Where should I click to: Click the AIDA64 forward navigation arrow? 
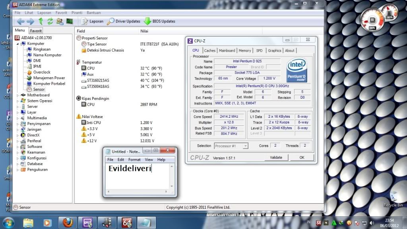click(x=30, y=21)
